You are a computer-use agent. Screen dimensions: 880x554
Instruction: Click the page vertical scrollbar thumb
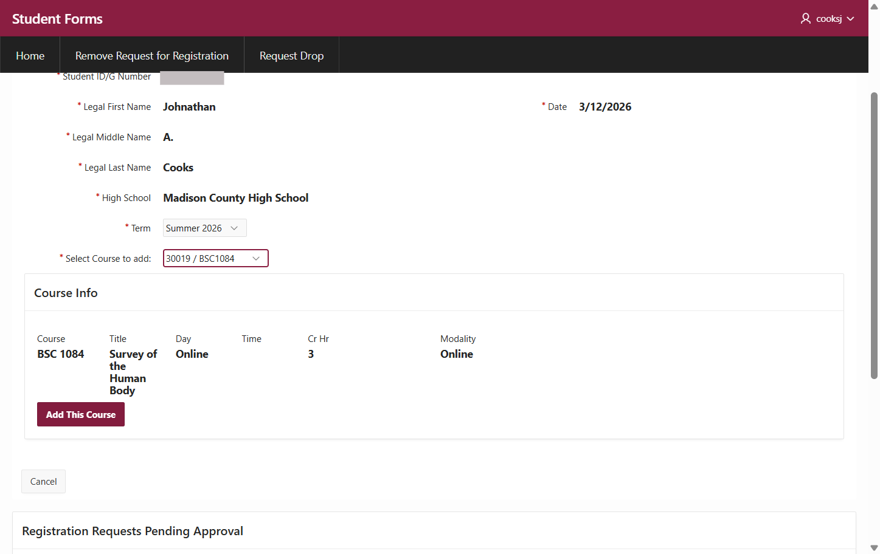[874, 236]
